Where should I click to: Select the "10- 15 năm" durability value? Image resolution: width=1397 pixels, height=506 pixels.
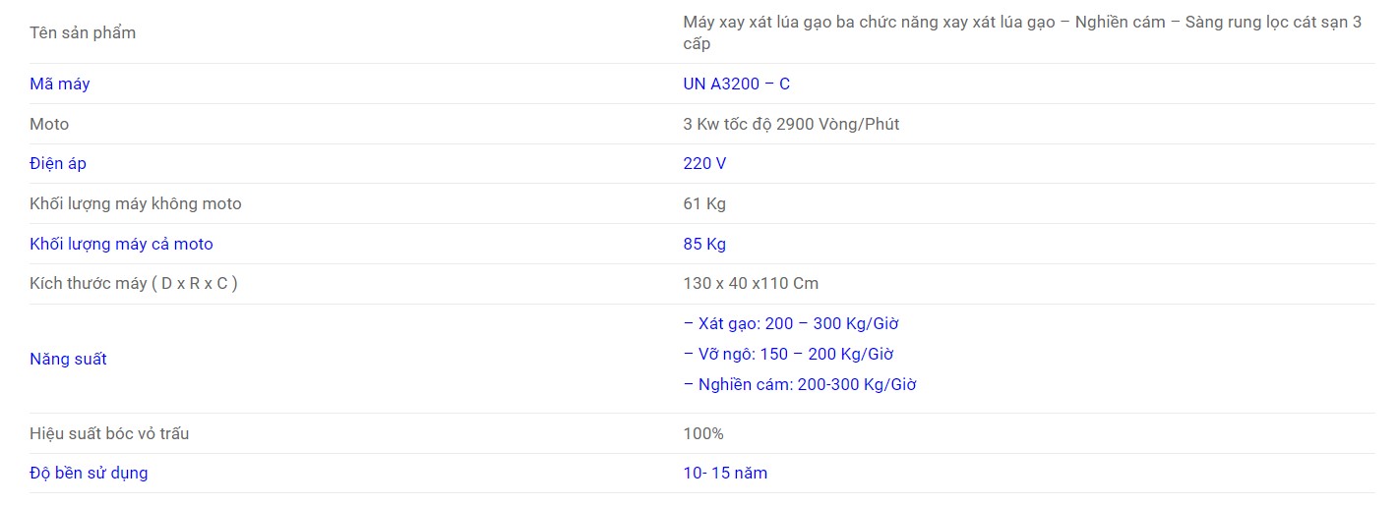[x=725, y=473]
